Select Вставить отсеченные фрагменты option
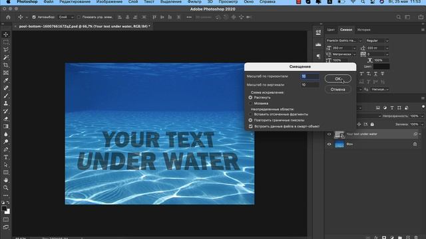 click(x=250, y=114)
